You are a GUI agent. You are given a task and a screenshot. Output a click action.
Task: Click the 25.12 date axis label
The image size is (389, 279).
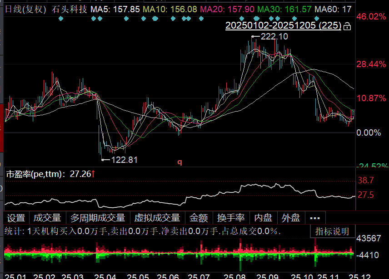click(x=359, y=276)
